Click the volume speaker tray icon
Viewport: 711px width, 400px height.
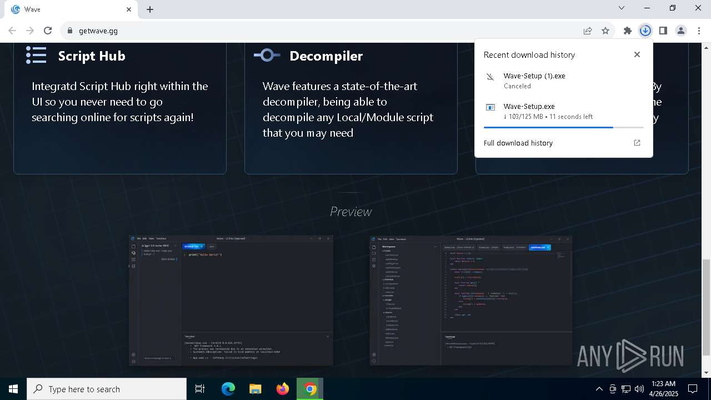click(x=639, y=389)
